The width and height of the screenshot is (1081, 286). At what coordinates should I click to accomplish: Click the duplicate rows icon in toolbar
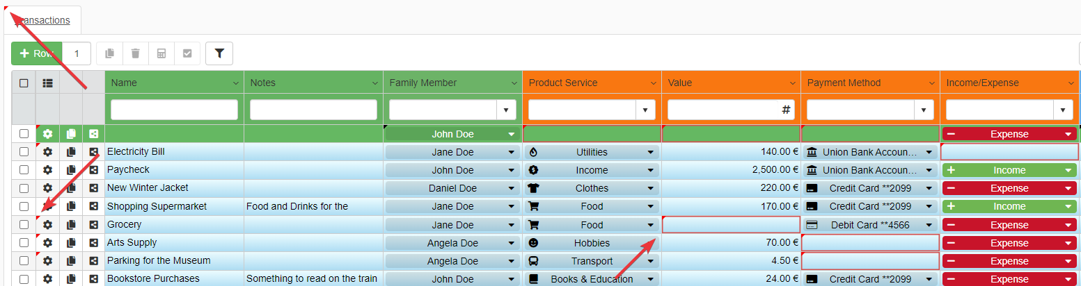(109, 53)
